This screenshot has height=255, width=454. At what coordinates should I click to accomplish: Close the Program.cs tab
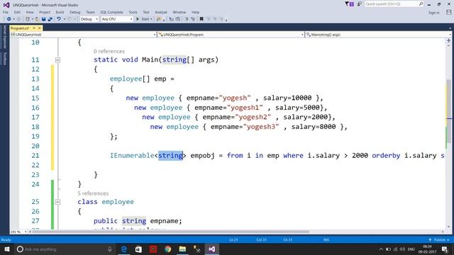(x=40, y=28)
